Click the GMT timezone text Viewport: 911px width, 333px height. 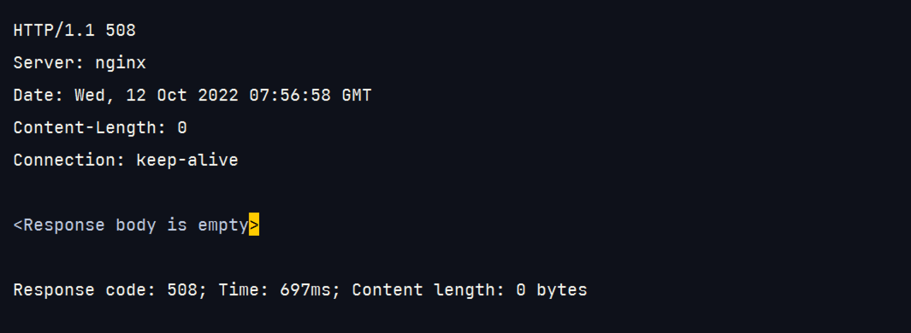357,95
